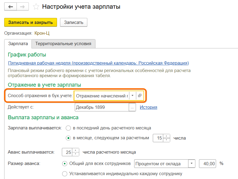
Task: Click 'Записать и закрыть' button
Action: [x=31, y=22]
